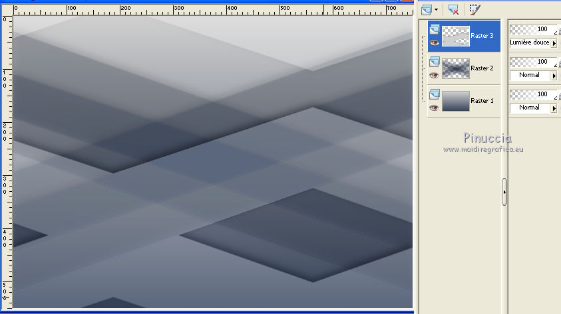Adjust the Raster 2 opacity slider
Viewport: 561px width, 314px height.
534,62
